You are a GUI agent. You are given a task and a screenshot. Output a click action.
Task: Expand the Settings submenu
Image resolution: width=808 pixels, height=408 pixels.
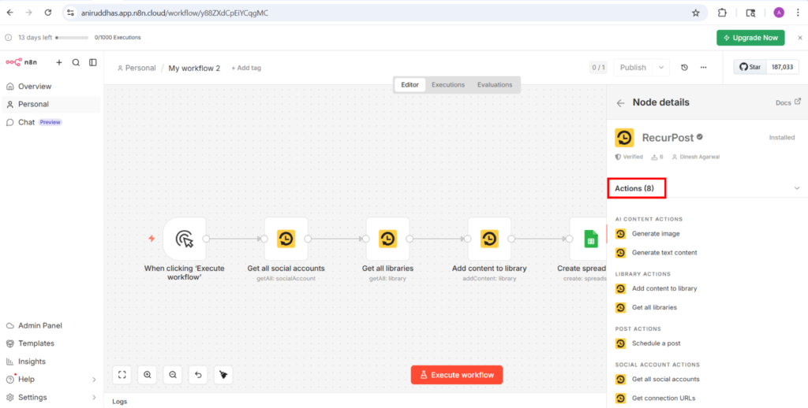pyautogui.click(x=94, y=398)
